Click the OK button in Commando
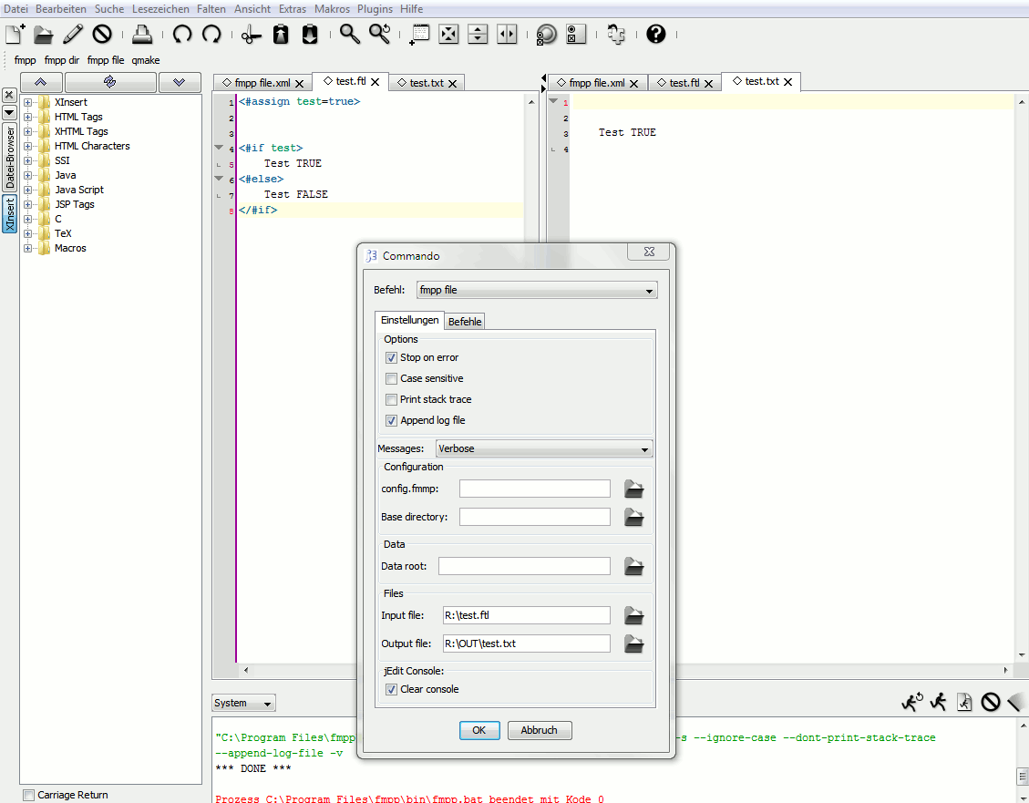1029x803 pixels. 478,730
